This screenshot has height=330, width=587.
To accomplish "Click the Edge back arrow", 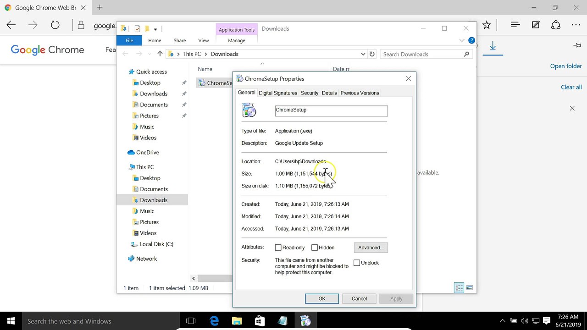I will click(11, 25).
